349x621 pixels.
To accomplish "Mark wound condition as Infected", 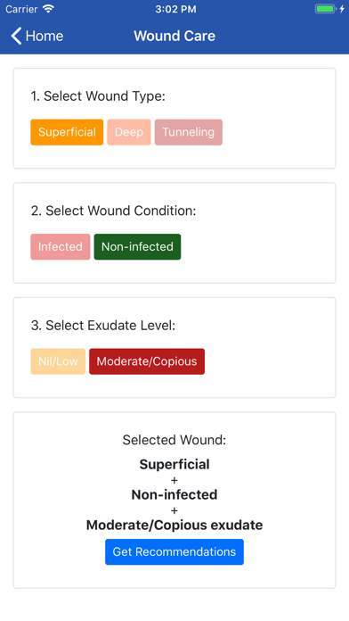I will click(61, 247).
